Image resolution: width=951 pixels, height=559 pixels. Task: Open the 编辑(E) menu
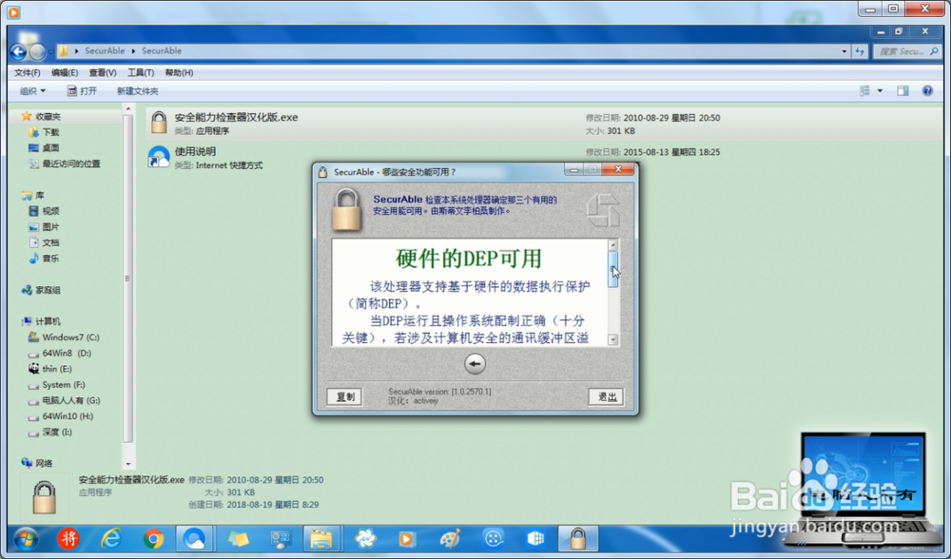[x=65, y=73]
